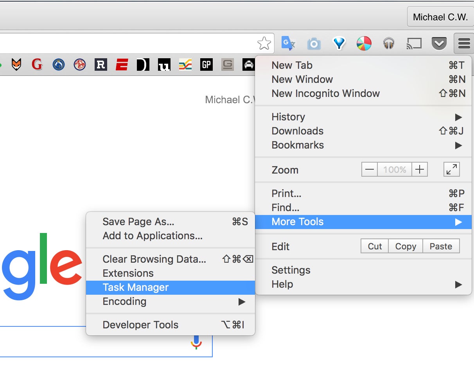This screenshot has height=369, width=474.
Task: Save page with the Pocket icon
Action: pos(439,43)
